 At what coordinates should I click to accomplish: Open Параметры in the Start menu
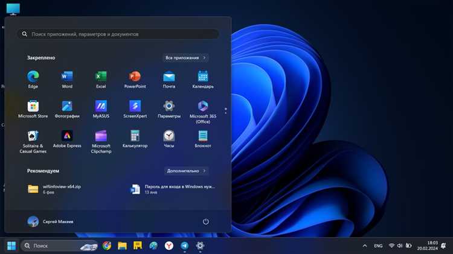pyautogui.click(x=169, y=109)
